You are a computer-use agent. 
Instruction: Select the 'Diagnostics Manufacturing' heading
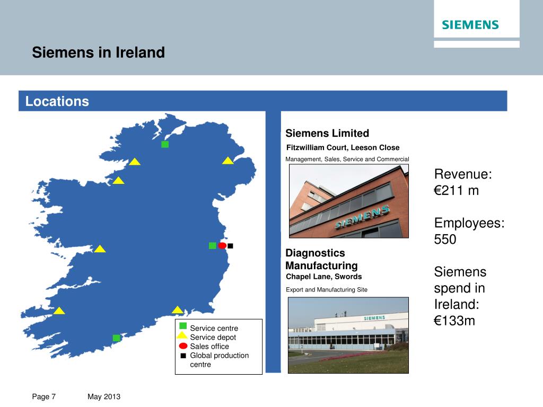pyautogui.click(x=321, y=259)
